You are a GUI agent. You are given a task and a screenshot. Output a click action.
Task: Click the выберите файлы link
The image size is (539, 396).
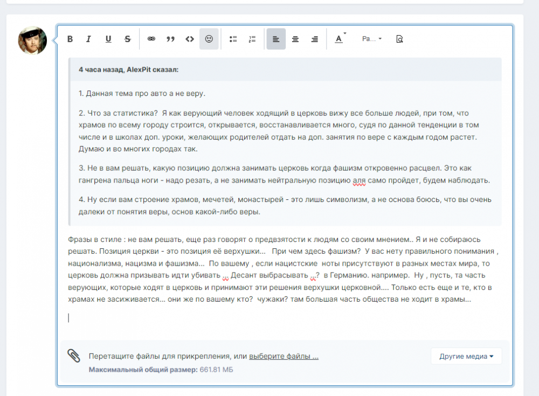pyautogui.click(x=284, y=356)
